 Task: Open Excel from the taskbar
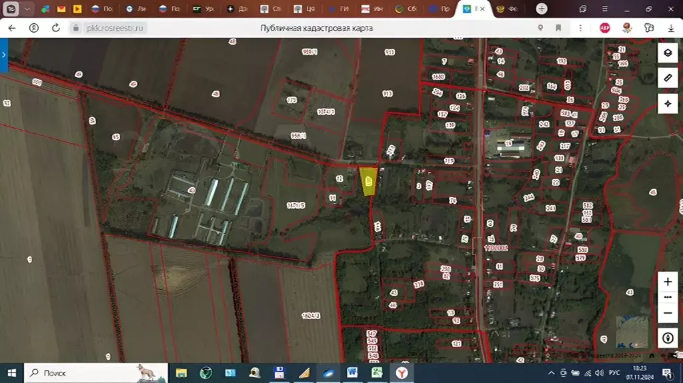click(x=377, y=373)
